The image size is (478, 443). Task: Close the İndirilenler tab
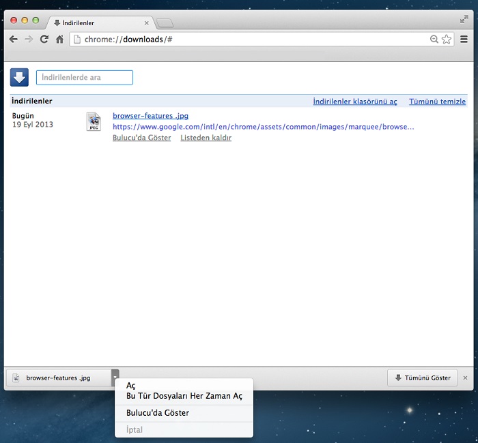(x=147, y=22)
